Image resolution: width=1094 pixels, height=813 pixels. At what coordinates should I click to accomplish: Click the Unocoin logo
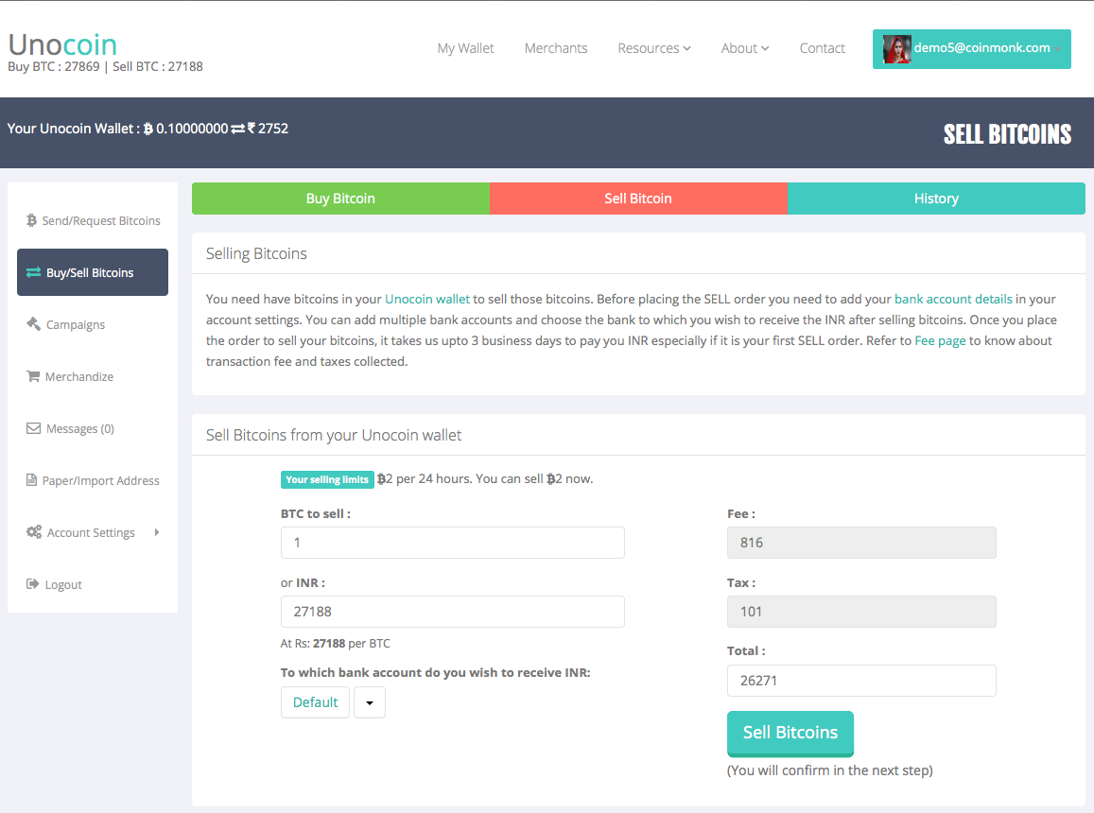[62, 44]
